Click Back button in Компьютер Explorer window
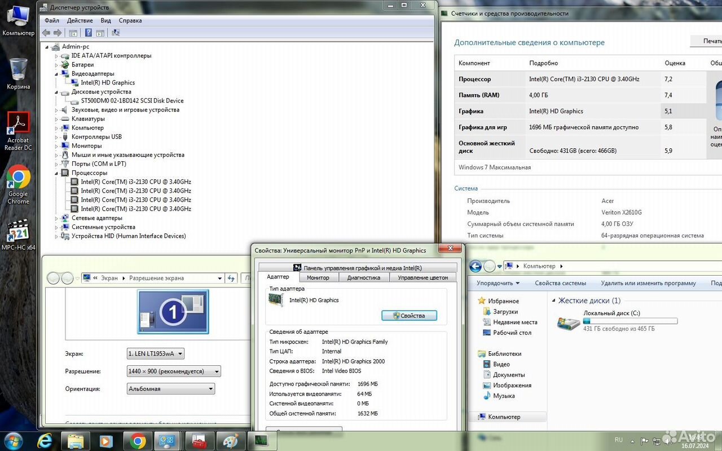 coord(476,266)
